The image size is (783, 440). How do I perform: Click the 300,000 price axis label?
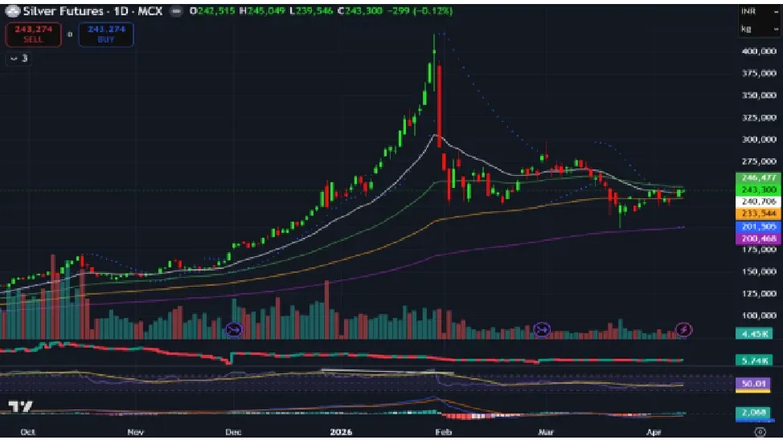759,140
